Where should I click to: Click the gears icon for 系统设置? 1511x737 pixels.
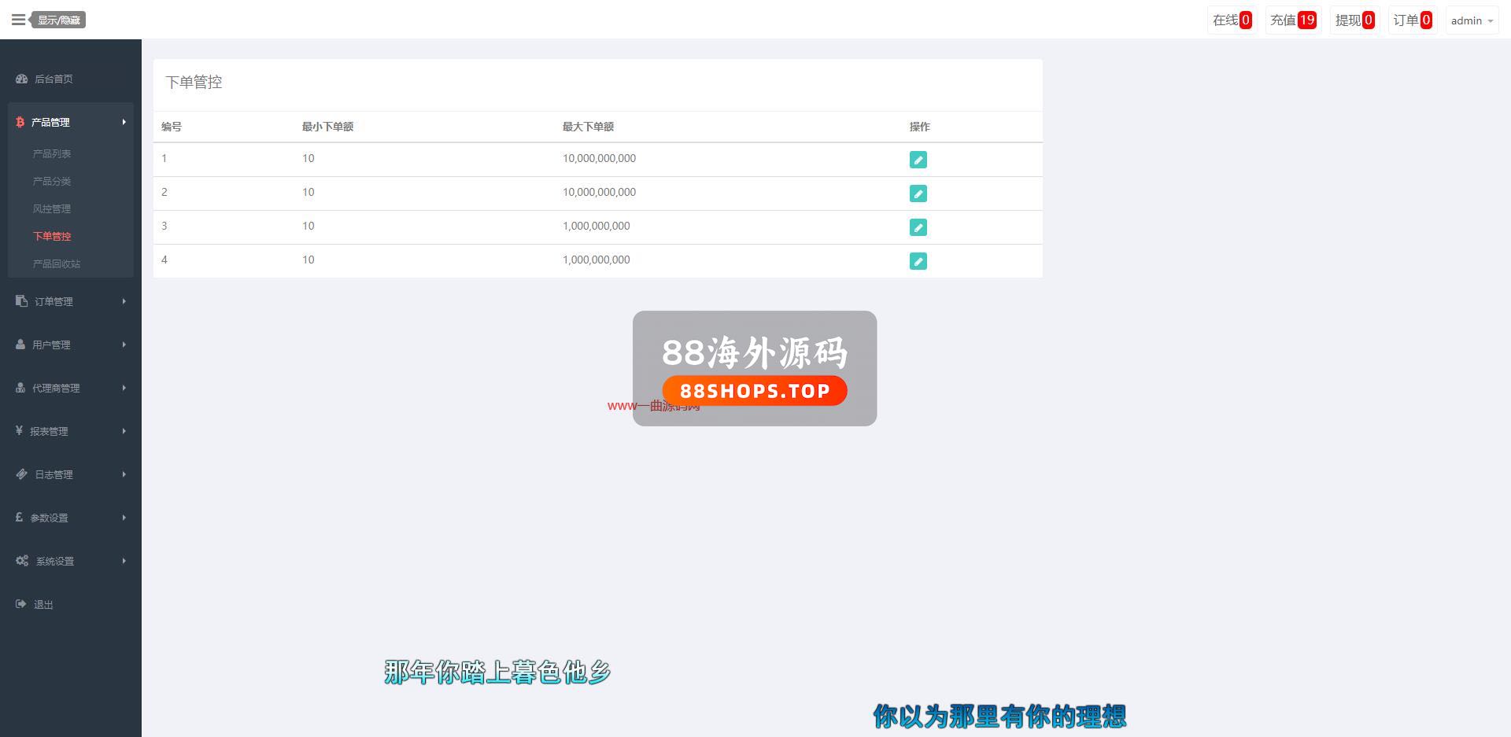coord(22,561)
